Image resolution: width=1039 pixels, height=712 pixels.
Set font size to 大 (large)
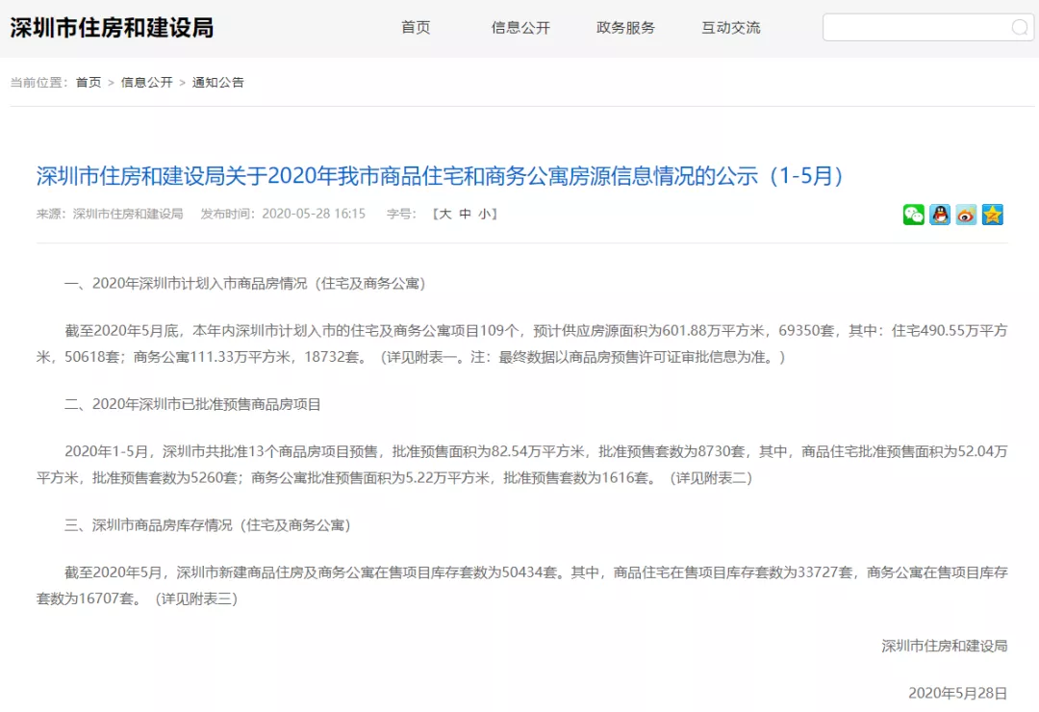(444, 214)
